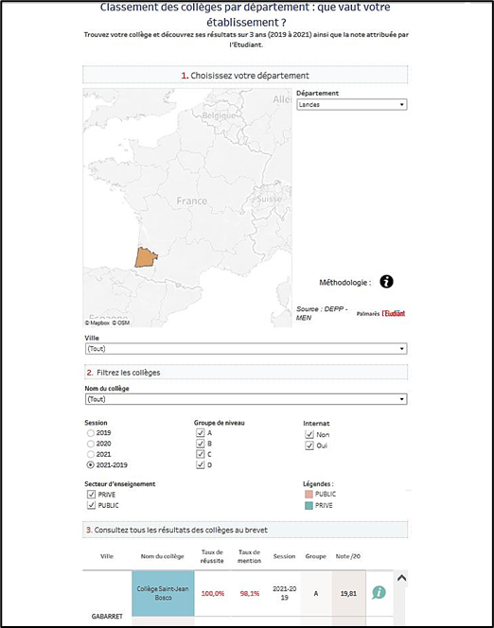Click the PUBLIC legend color swatch

coord(309,494)
